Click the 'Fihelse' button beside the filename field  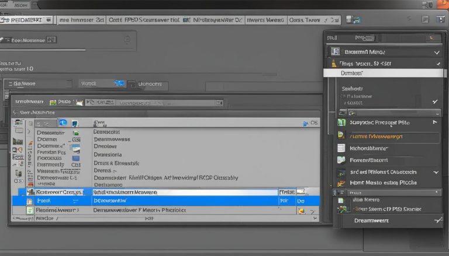[287, 192]
